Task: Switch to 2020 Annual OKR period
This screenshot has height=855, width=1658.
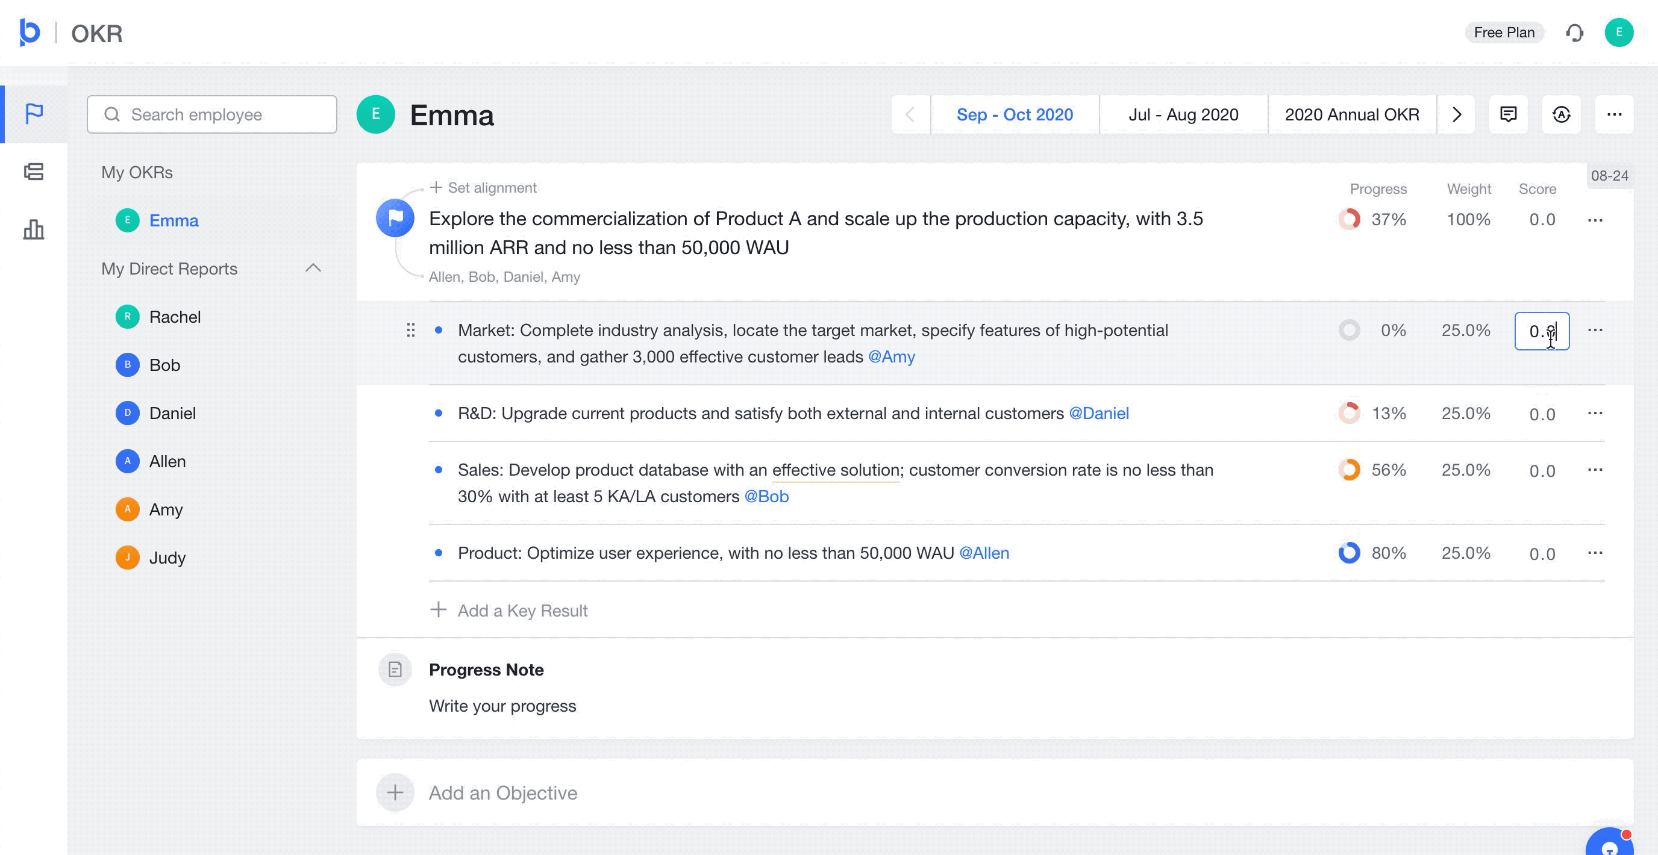Action: click(x=1351, y=114)
